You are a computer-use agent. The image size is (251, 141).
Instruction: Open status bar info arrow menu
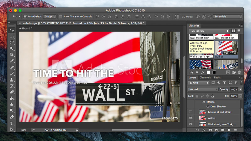pos(77,130)
